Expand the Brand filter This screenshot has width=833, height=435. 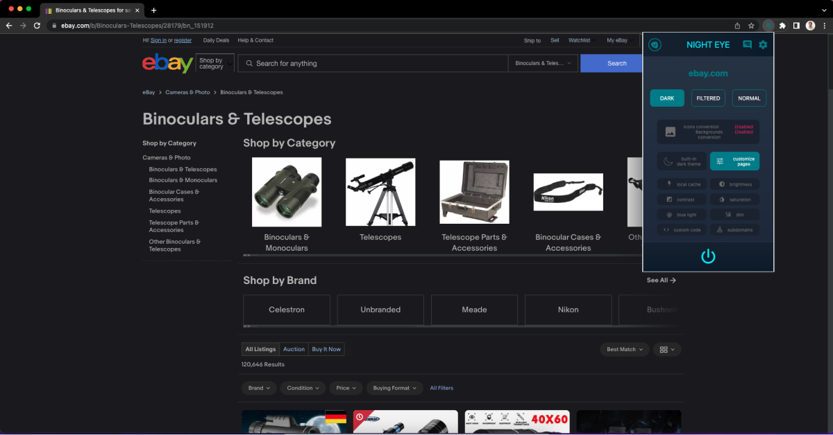(259, 388)
